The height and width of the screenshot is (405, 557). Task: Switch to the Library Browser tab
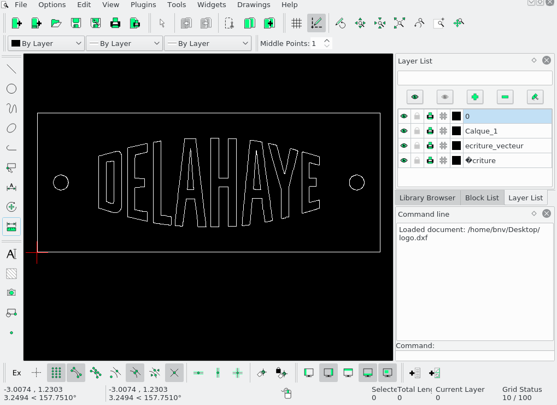coord(427,198)
